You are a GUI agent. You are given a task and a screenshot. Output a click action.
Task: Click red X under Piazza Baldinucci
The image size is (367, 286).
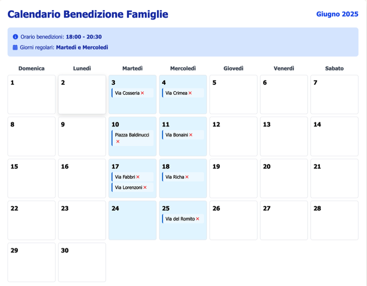pos(118,142)
